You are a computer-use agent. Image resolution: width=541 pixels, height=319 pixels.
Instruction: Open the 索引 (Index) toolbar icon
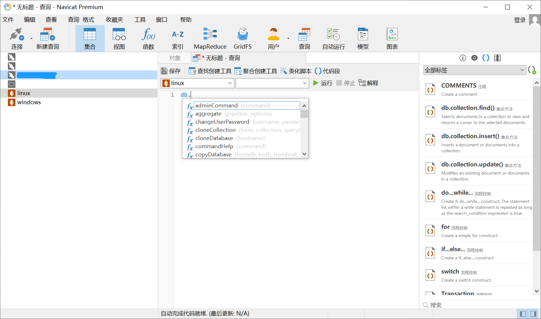(178, 38)
